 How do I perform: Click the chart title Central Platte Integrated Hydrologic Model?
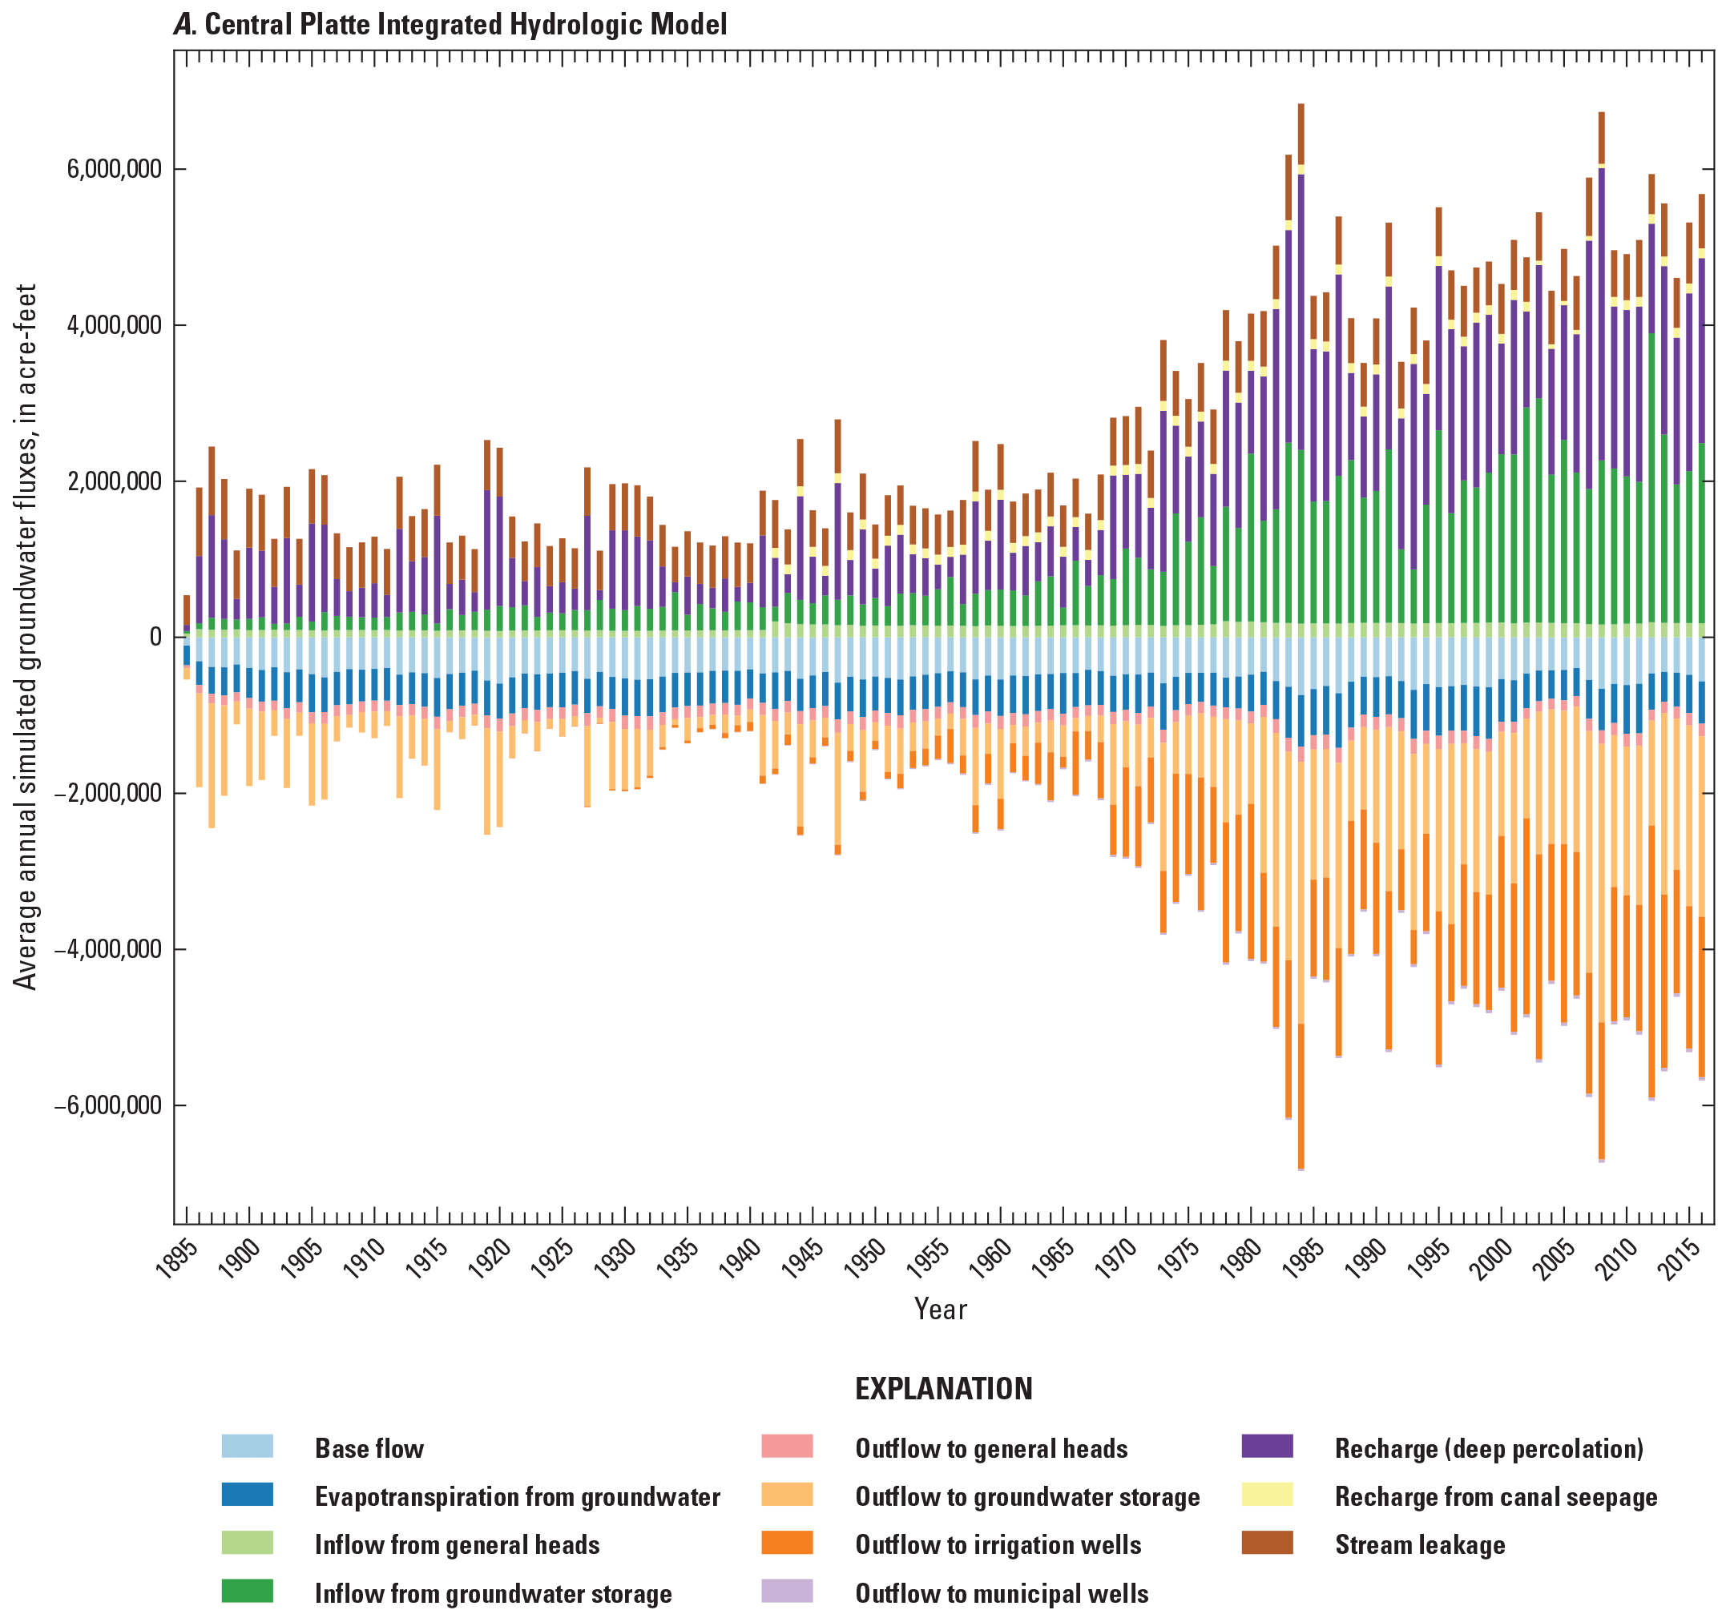point(450,24)
